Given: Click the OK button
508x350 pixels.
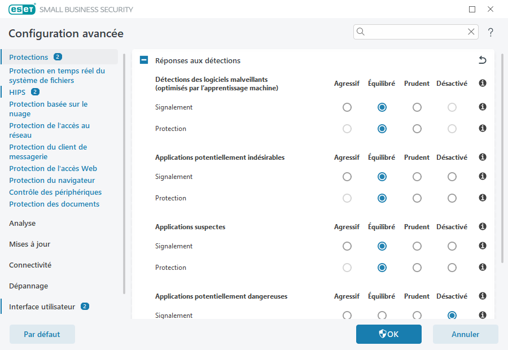Looking at the screenshot, I should click(x=388, y=334).
